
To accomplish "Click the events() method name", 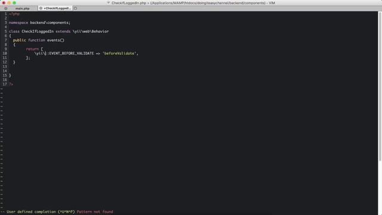I will coord(56,40).
